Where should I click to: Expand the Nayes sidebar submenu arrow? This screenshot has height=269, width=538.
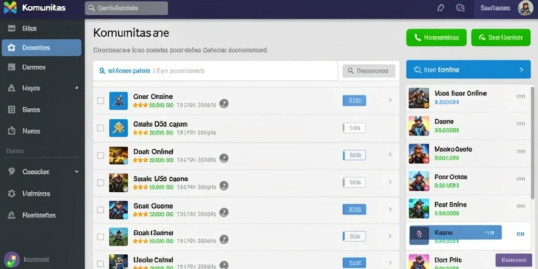tap(77, 88)
